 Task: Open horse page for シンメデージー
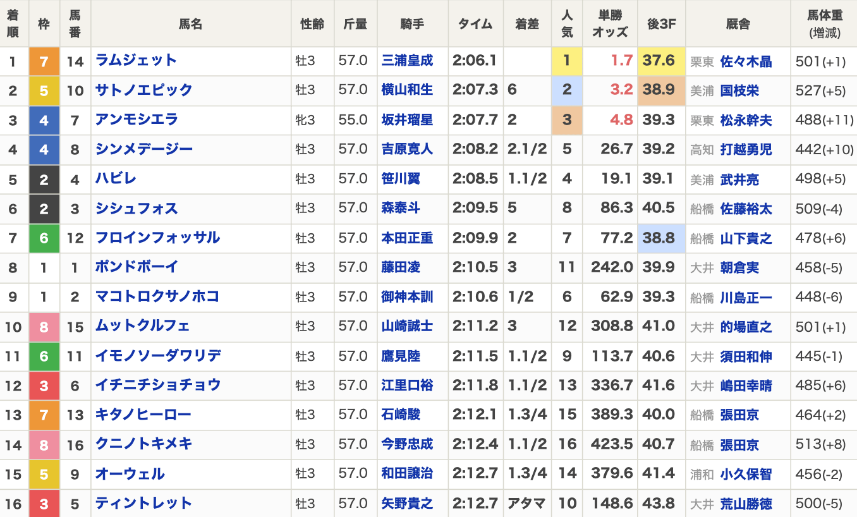[x=143, y=149]
